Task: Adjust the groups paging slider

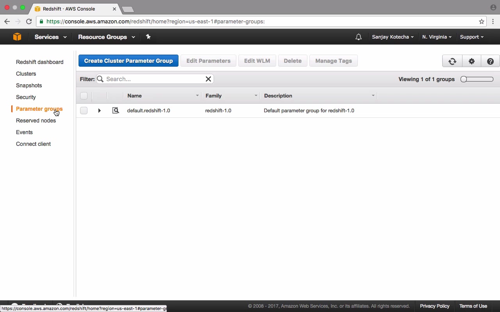Action: pyautogui.click(x=477, y=79)
